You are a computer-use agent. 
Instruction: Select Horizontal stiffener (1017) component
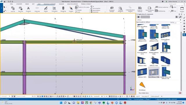(142, 49)
